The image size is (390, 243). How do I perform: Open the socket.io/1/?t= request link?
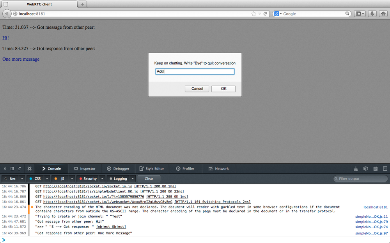[x=94, y=197]
